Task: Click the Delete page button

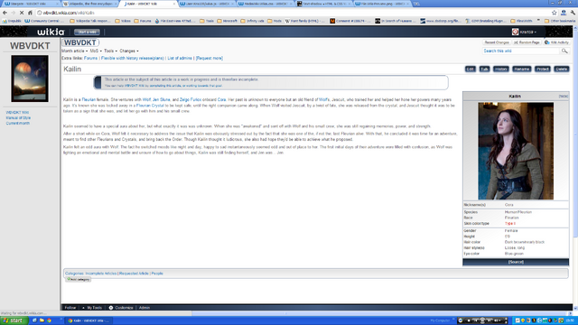Action: (562, 69)
